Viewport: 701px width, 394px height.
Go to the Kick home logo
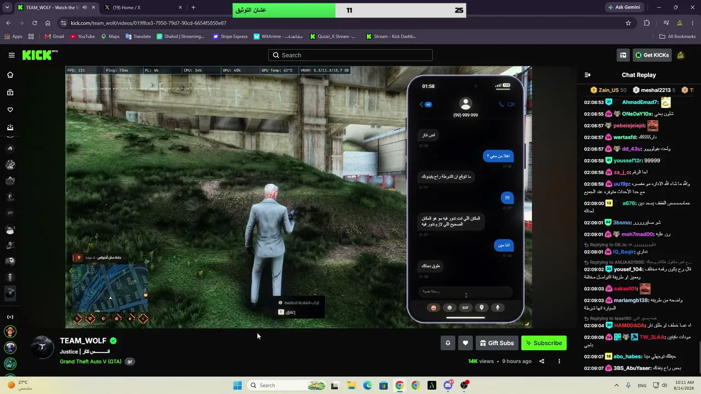coord(39,55)
